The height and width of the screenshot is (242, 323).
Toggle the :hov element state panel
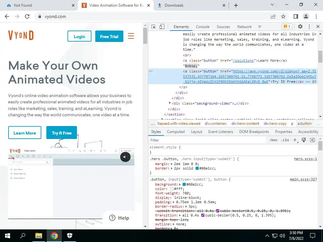tap(273, 140)
